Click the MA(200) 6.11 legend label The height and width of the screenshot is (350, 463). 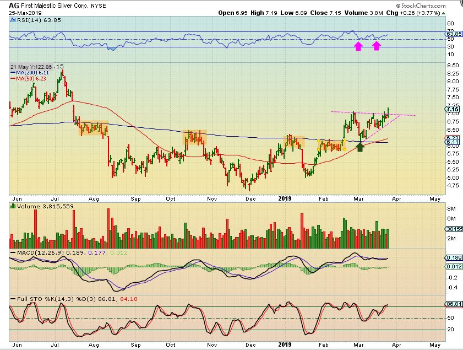32,72
